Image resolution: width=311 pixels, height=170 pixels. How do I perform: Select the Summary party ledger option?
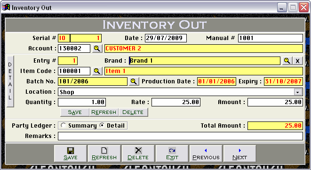(64, 125)
